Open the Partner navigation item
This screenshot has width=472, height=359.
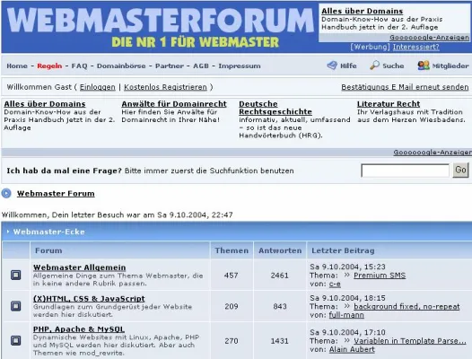tap(170, 66)
